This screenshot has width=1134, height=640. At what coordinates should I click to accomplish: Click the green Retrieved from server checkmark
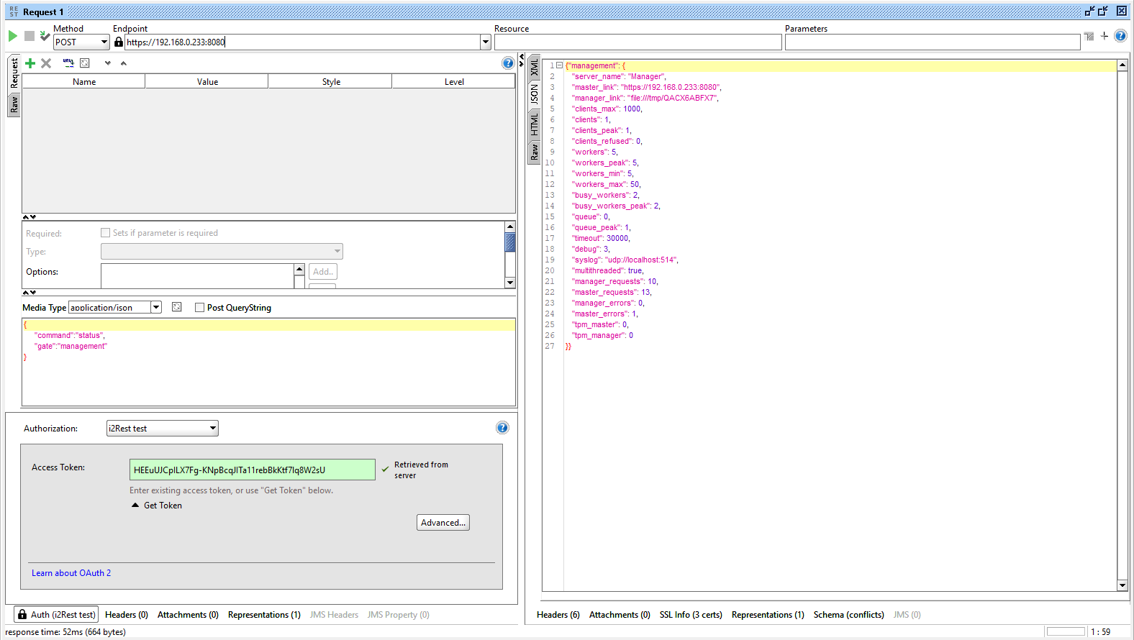pyautogui.click(x=385, y=469)
